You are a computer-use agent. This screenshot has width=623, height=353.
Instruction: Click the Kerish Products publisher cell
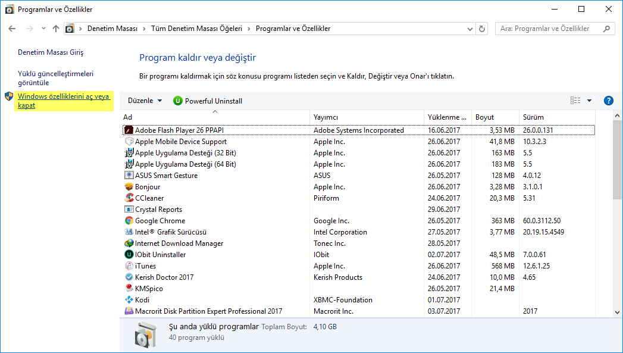coord(338,277)
